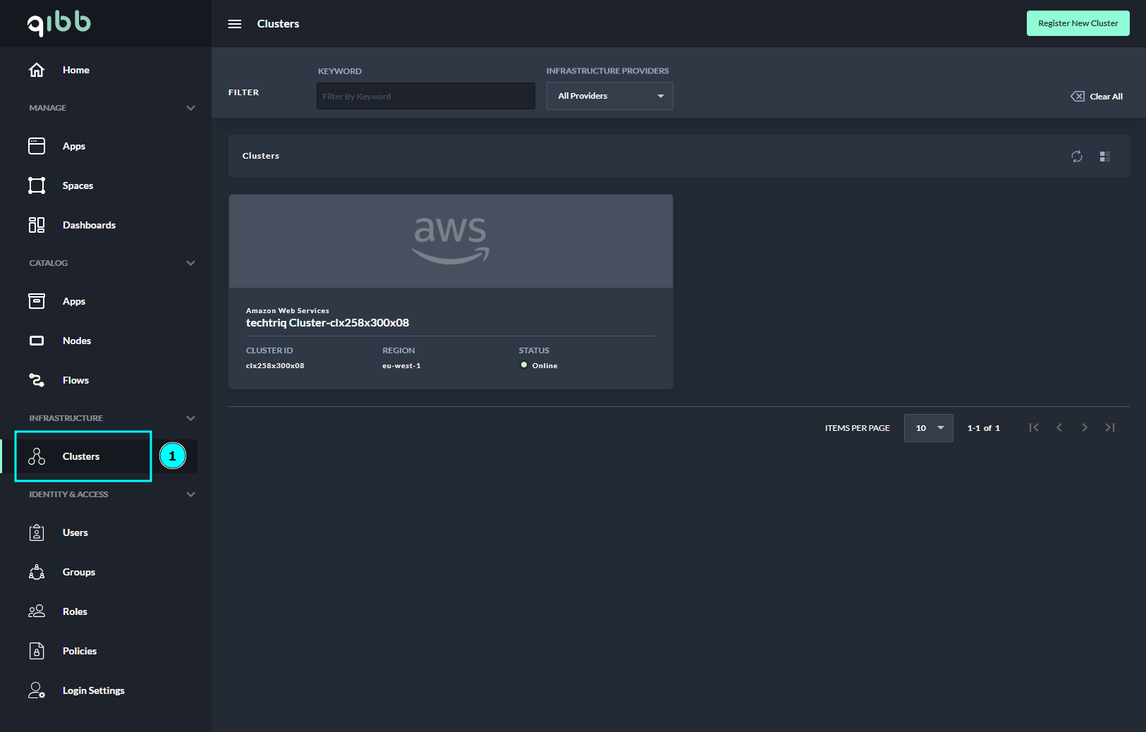Navigate to the Home menu item
Image resolution: width=1146 pixels, height=732 pixels.
coord(75,70)
